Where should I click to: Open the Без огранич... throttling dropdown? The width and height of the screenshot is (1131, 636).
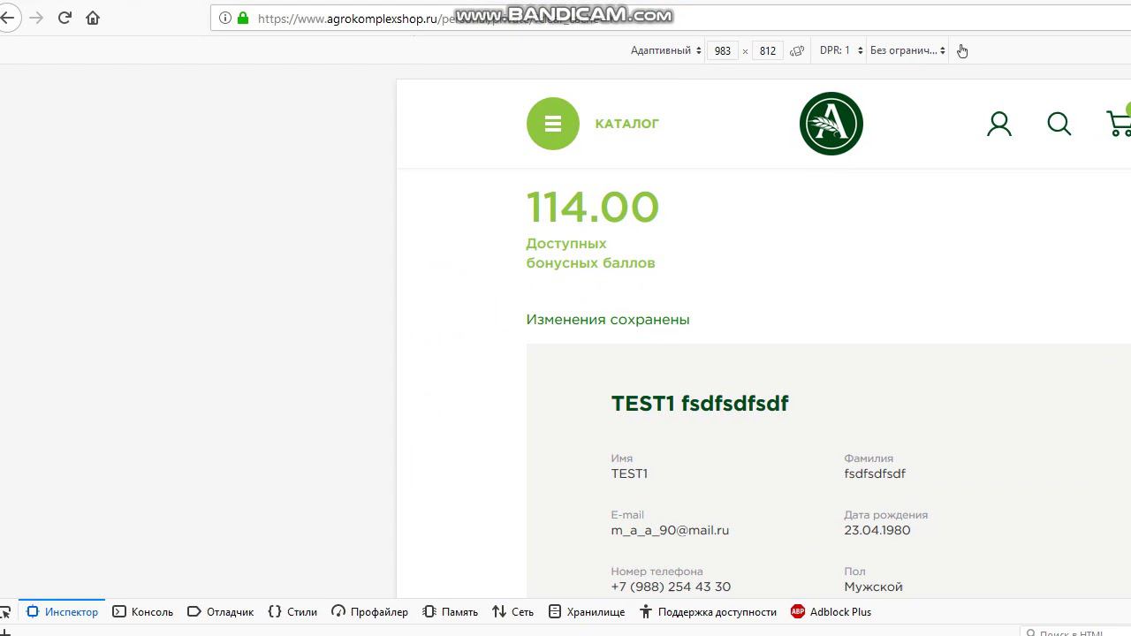tap(908, 50)
